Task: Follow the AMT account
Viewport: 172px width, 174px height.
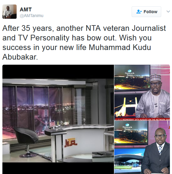Action: click(146, 12)
